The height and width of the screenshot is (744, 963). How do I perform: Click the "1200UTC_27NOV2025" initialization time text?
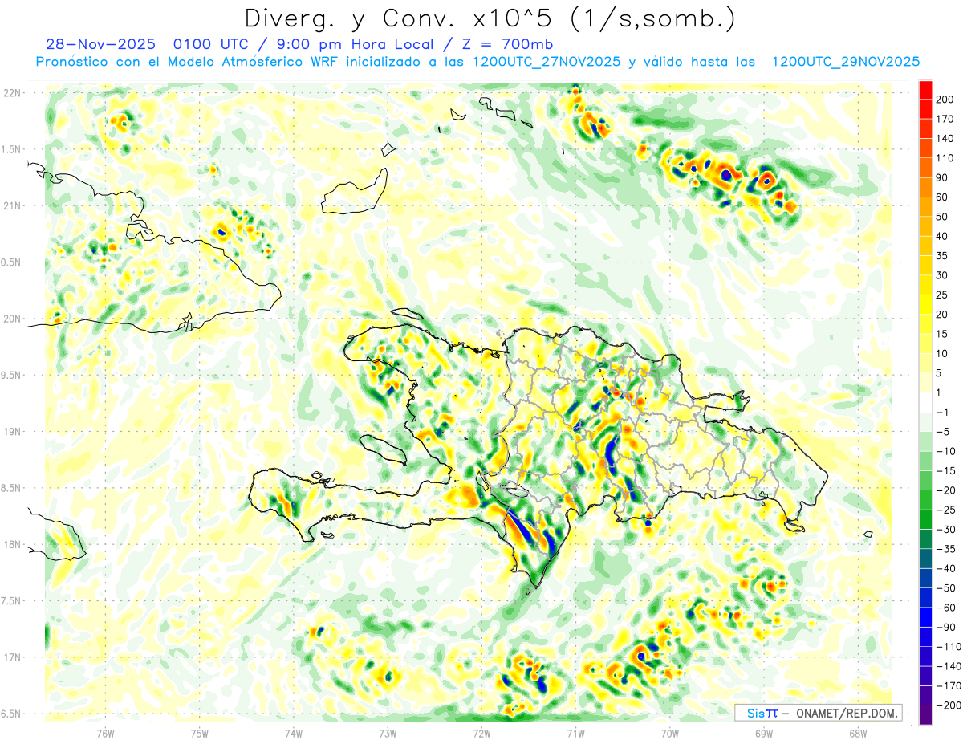[546, 61]
